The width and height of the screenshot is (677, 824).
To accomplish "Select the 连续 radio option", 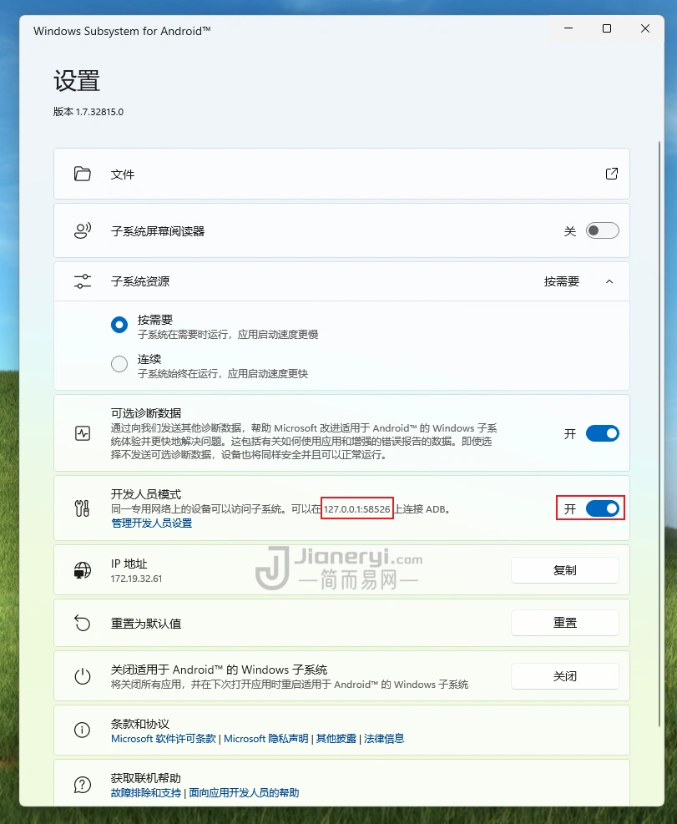I will [119, 364].
